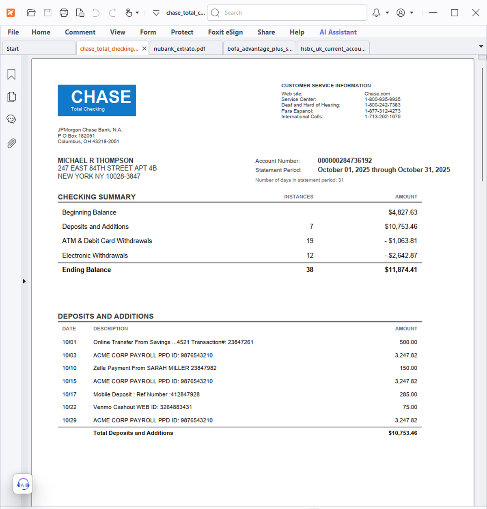Expand the left navigation panel arrow
Image resolution: width=487 pixels, height=509 pixels.
coord(24,281)
